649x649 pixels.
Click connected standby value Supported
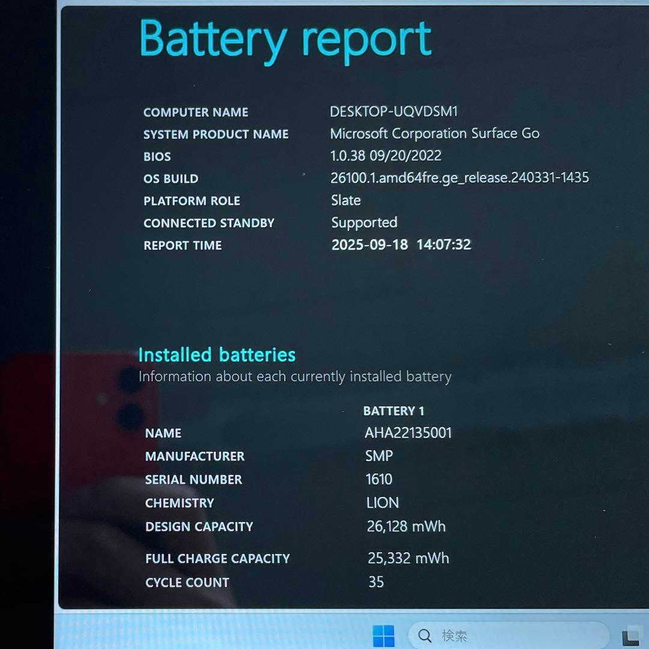point(364,223)
